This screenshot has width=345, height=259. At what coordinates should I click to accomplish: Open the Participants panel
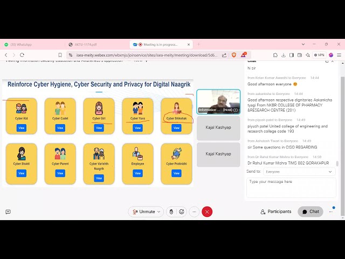point(276,212)
